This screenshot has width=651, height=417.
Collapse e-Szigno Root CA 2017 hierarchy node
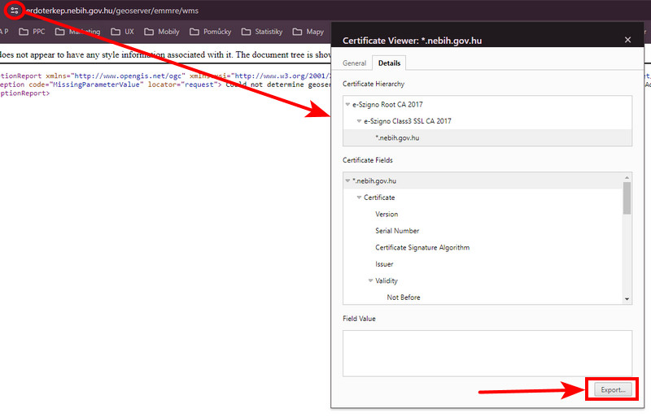348,105
